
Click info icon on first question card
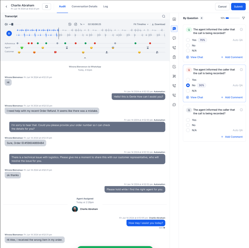coord(241,30)
